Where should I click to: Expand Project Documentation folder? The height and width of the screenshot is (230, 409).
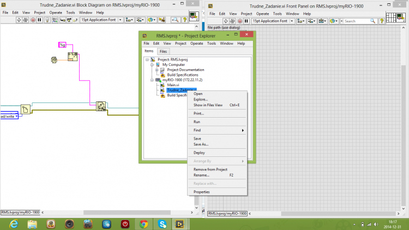[157, 70]
